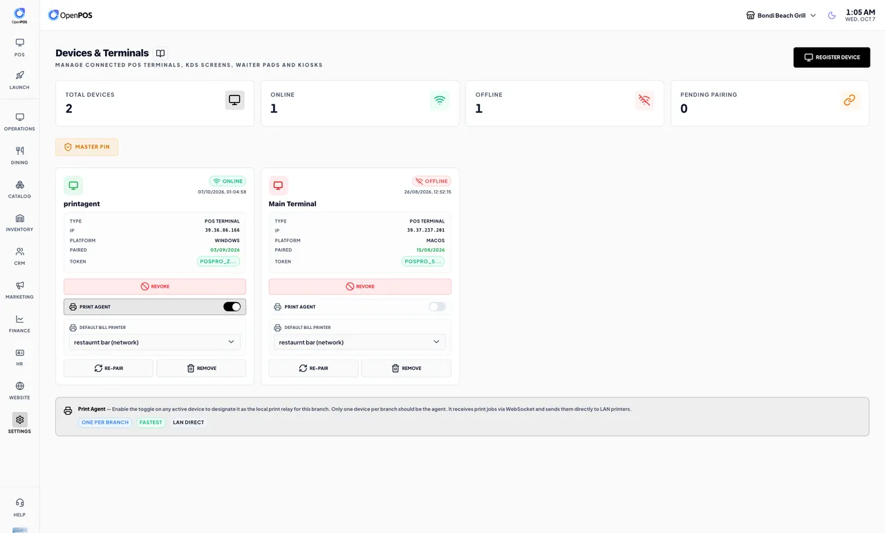Select Settings in the sidebar

click(x=19, y=424)
